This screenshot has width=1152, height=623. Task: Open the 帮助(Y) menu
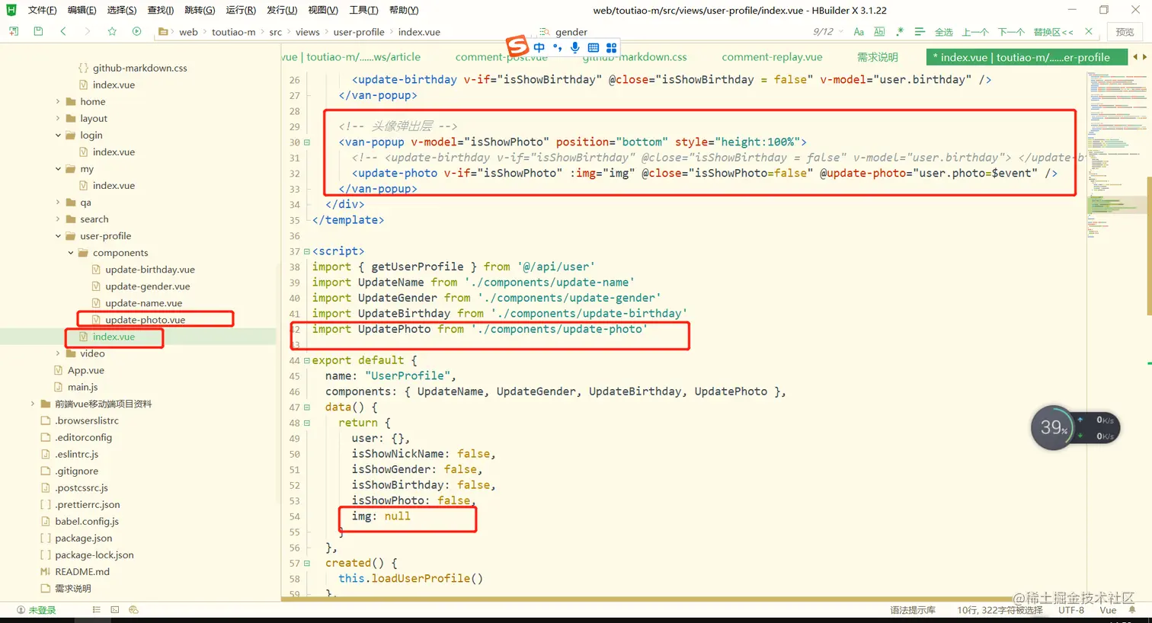point(404,10)
